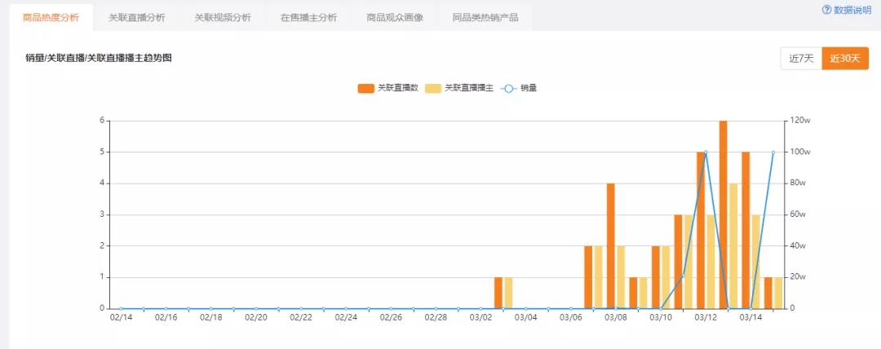Click the yellow 关联直播播主 legend swatch
881x349 pixels.
click(x=434, y=88)
